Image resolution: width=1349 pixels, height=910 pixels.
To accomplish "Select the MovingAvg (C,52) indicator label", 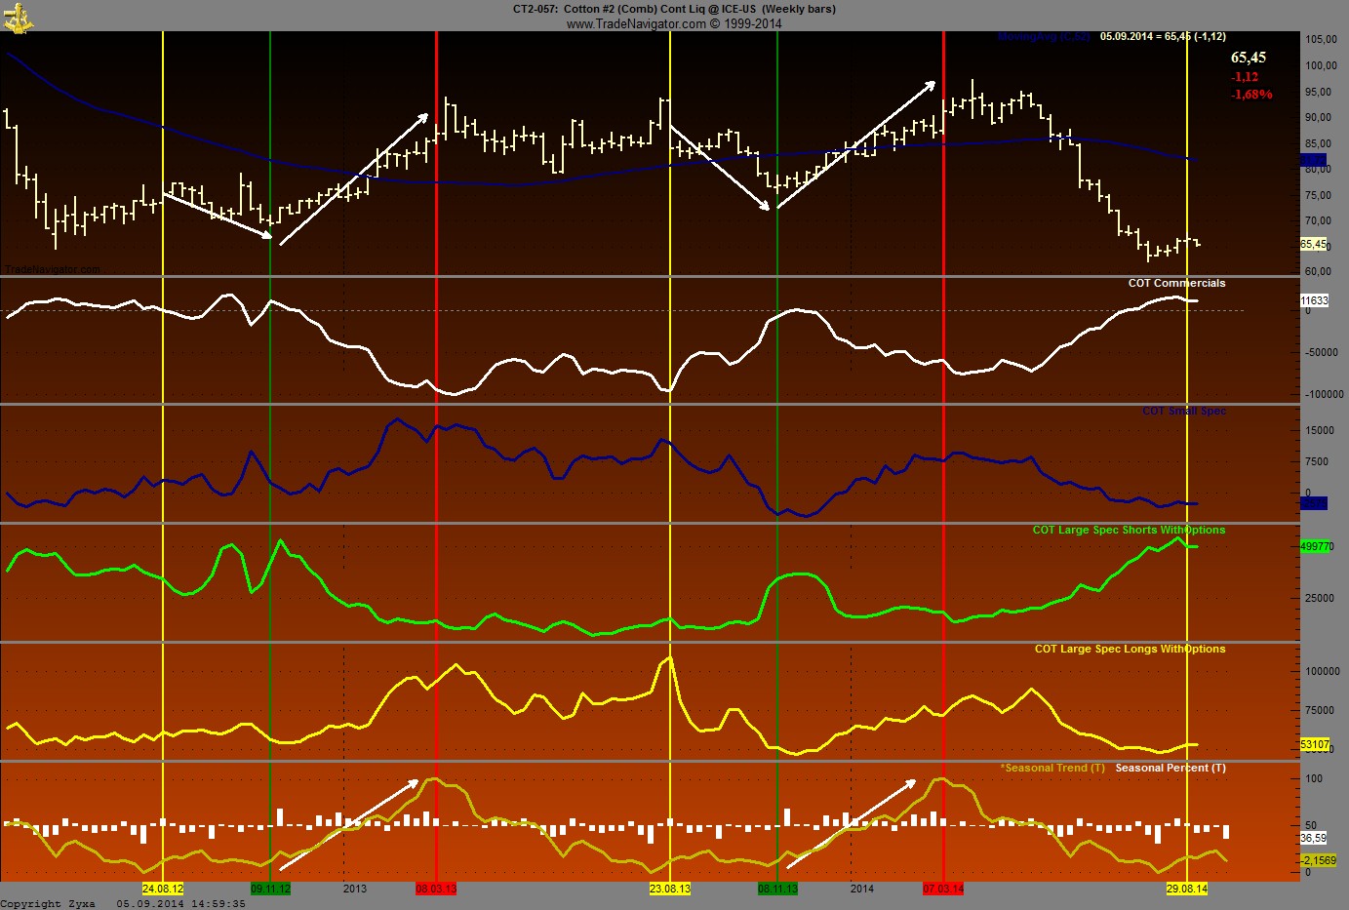I will point(1044,37).
